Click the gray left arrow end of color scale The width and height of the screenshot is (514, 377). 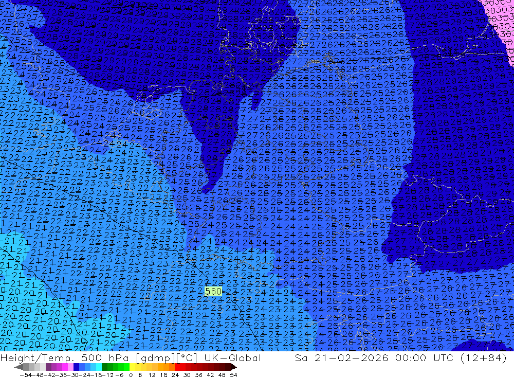(x=19, y=367)
